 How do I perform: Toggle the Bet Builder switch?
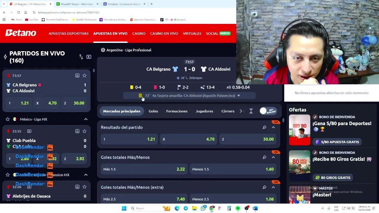268,111
